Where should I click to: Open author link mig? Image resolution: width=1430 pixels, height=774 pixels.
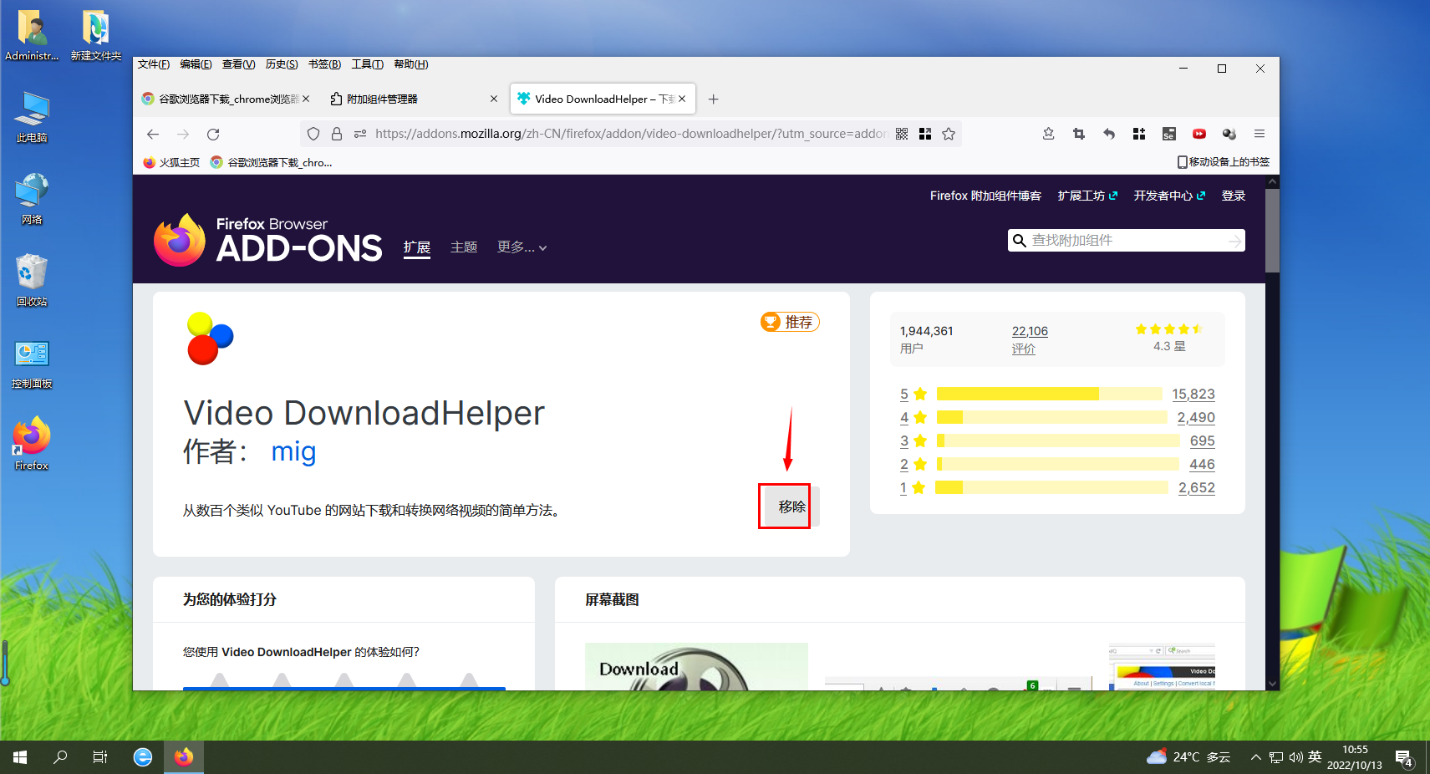293,451
